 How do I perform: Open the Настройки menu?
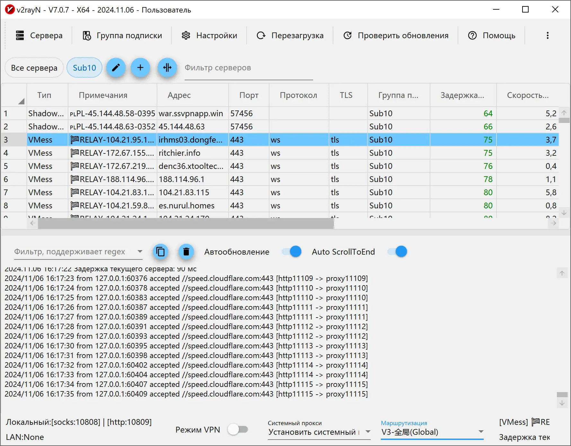[x=209, y=35]
